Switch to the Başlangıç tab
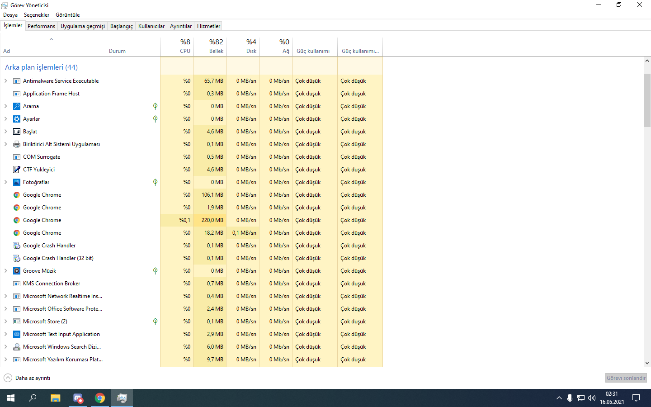 point(122,26)
